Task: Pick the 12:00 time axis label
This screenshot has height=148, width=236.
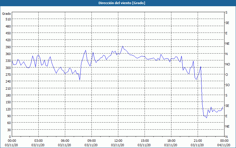Action: coord(118,141)
